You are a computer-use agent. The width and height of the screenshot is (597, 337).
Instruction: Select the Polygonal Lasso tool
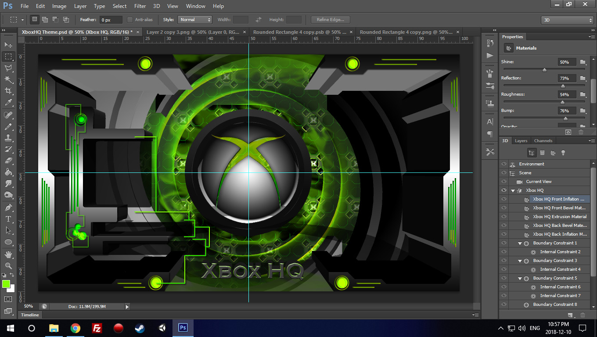[x=8, y=68]
